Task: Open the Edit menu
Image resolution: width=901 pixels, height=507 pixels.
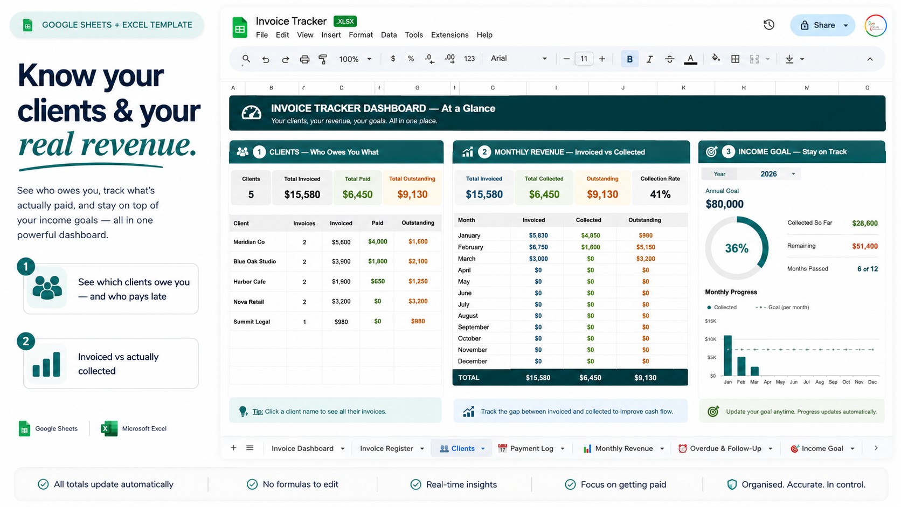Action: click(282, 35)
